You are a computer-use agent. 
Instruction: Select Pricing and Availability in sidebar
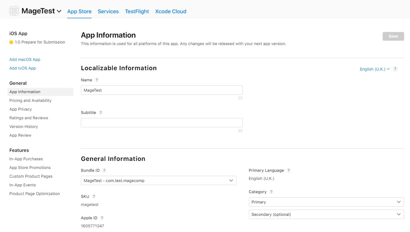pyautogui.click(x=30, y=101)
